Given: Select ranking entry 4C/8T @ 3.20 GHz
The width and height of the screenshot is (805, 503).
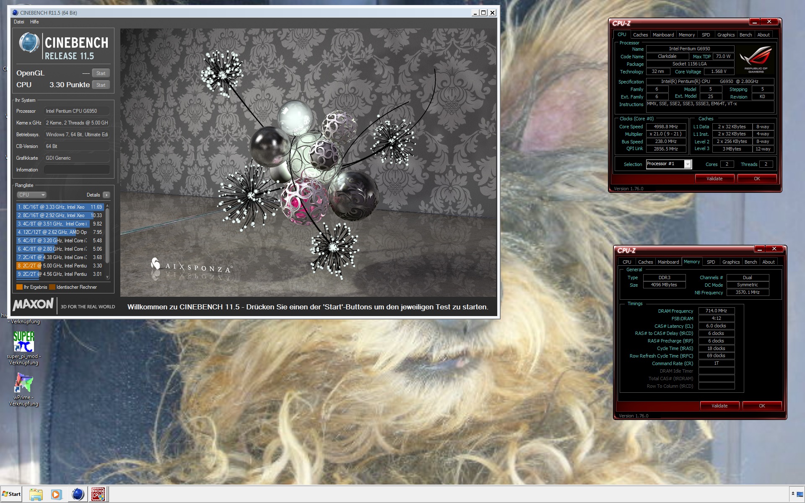Looking at the screenshot, I should [60, 241].
